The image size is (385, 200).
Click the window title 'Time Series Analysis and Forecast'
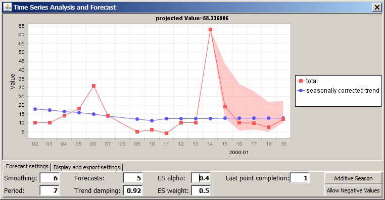tap(65, 8)
